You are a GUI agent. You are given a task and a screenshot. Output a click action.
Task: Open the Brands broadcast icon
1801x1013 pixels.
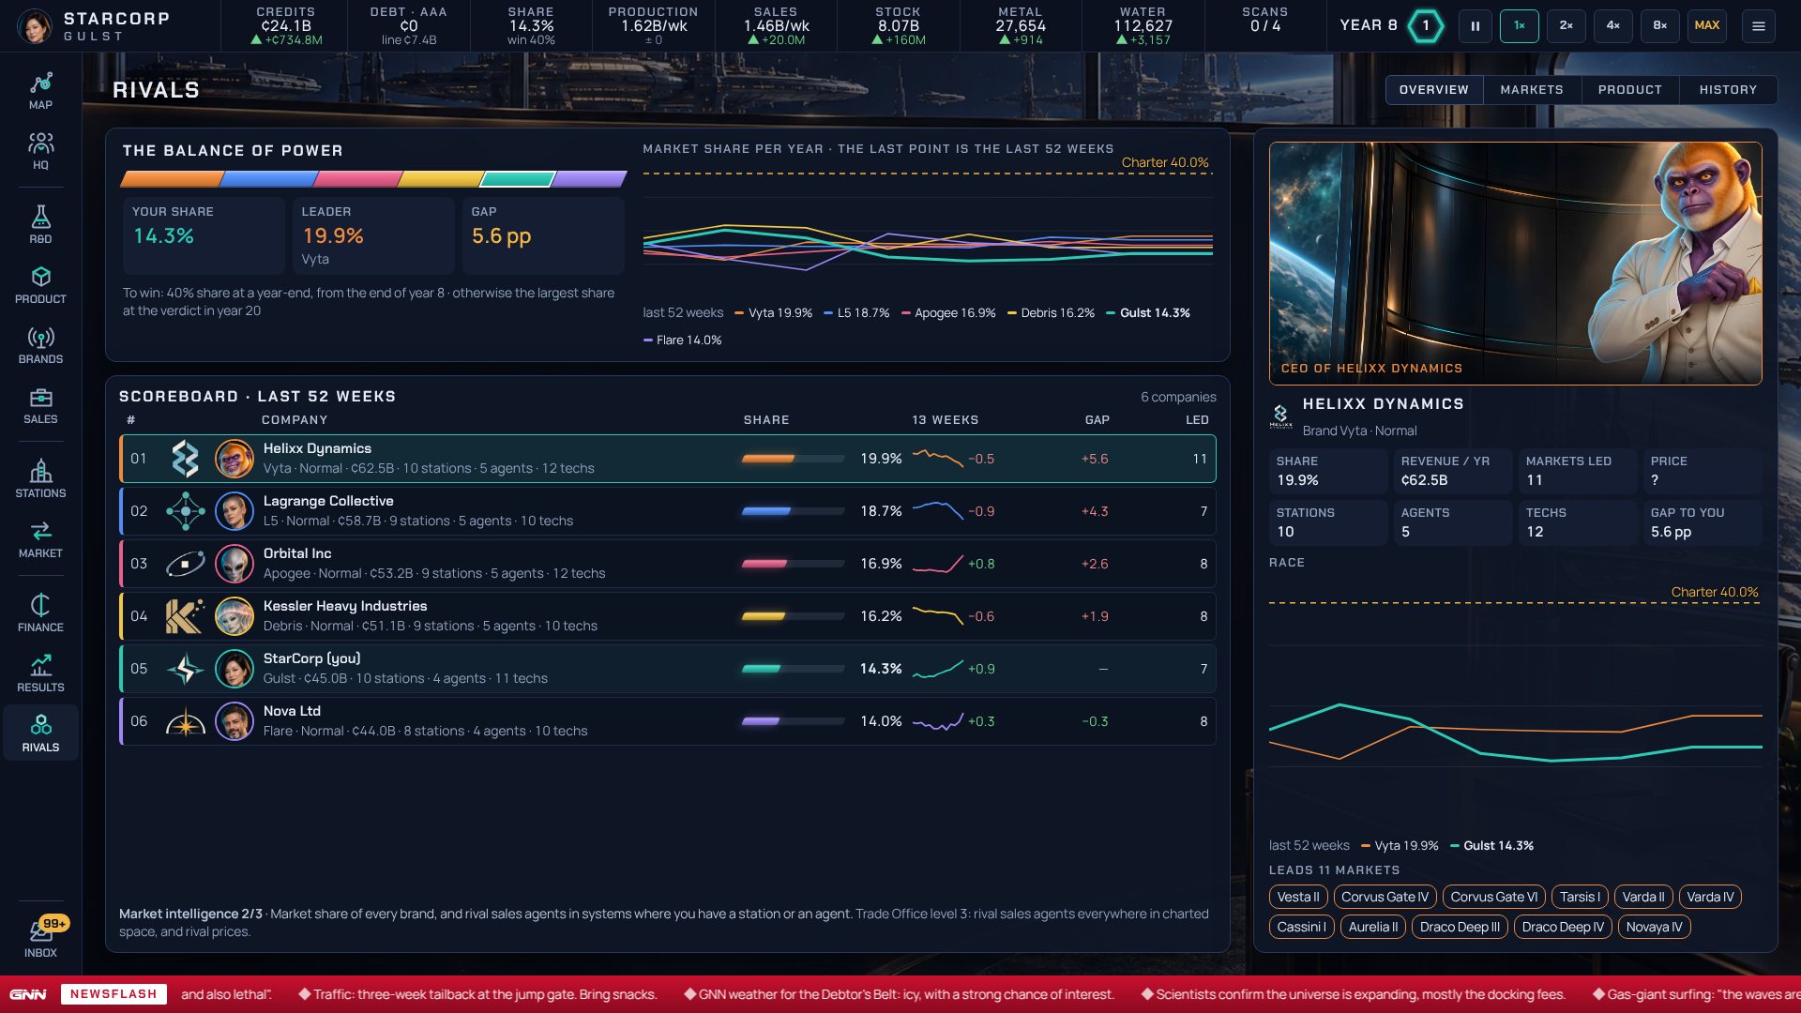(x=40, y=345)
